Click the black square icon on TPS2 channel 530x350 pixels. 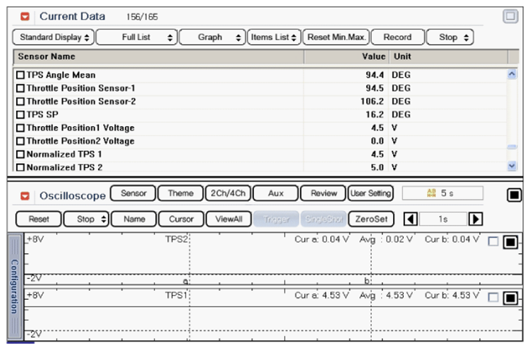510,242
